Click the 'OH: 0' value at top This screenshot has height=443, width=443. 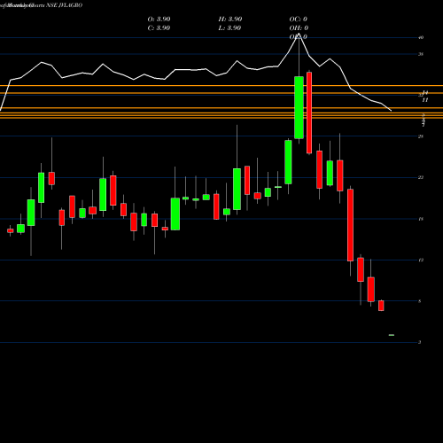299,28
